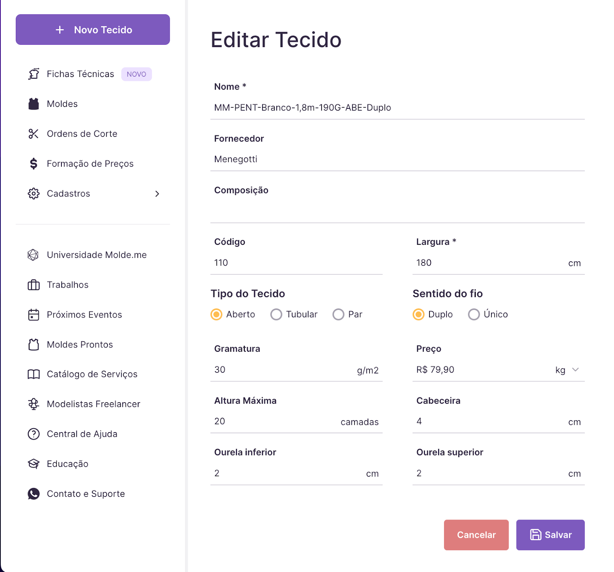Select the scissors icon for Ordens de Corte
The width and height of the screenshot is (614, 572).
coord(34,134)
